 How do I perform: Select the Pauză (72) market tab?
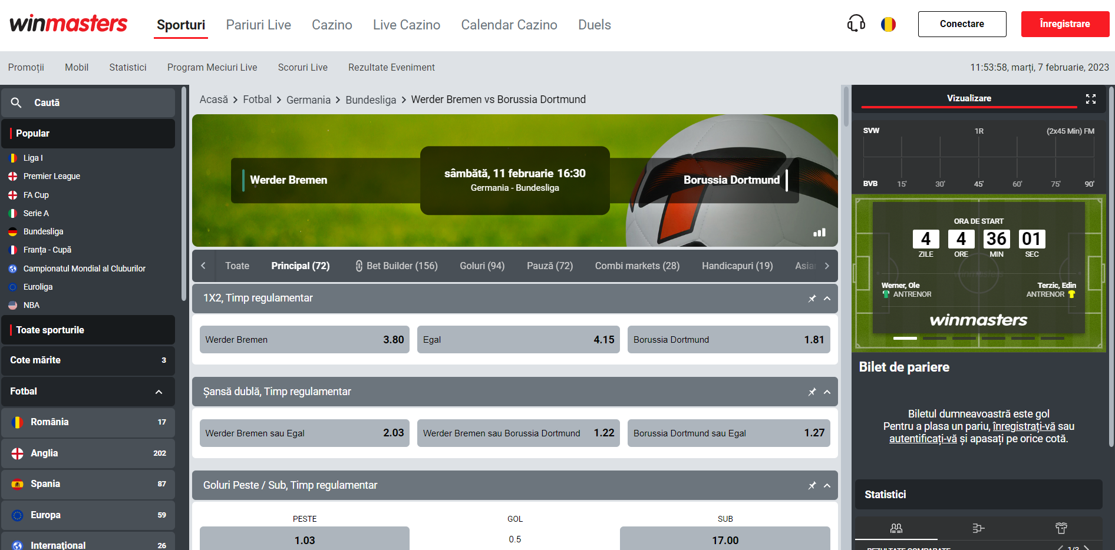pos(550,266)
